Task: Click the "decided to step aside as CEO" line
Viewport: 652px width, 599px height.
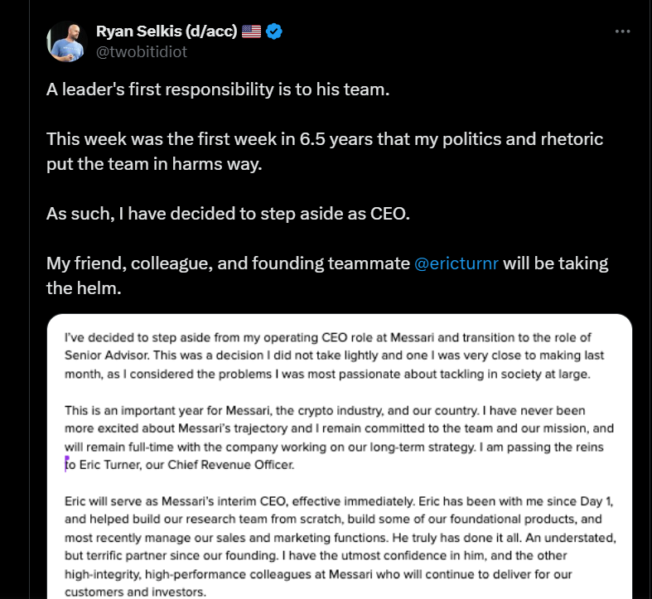Action: (x=228, y=214)
